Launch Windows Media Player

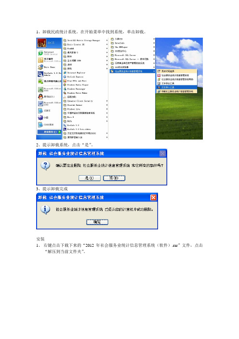coord(76,85)
